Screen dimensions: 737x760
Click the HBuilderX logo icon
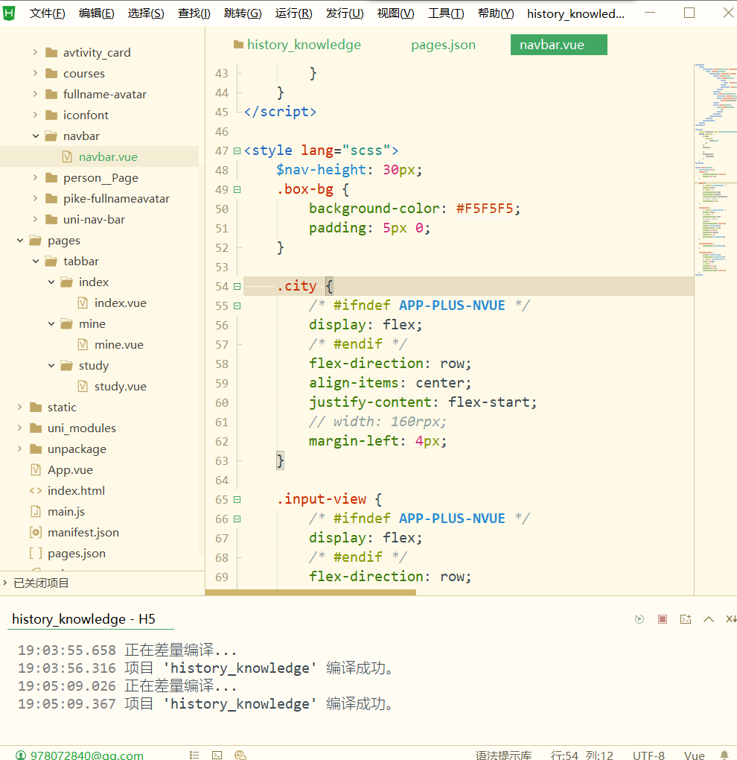click(x=9, y=13)
